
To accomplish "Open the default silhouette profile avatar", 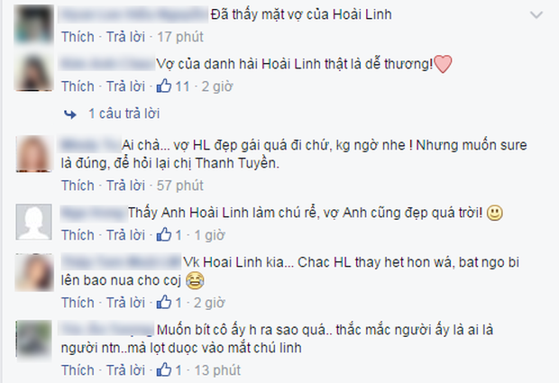I will (34, 222).
